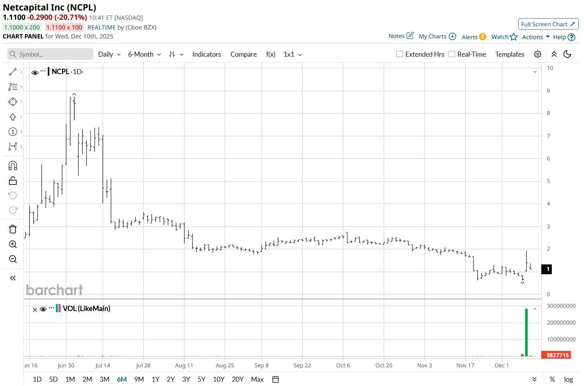Screen dimensions: 584x386
Task: Open the f(x) expressions menu
Action: pos(271,54)
